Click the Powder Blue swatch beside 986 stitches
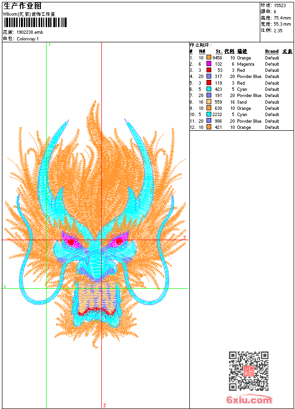Image resolution: width=295 pixels, height=409 pixels. (209, 121)
